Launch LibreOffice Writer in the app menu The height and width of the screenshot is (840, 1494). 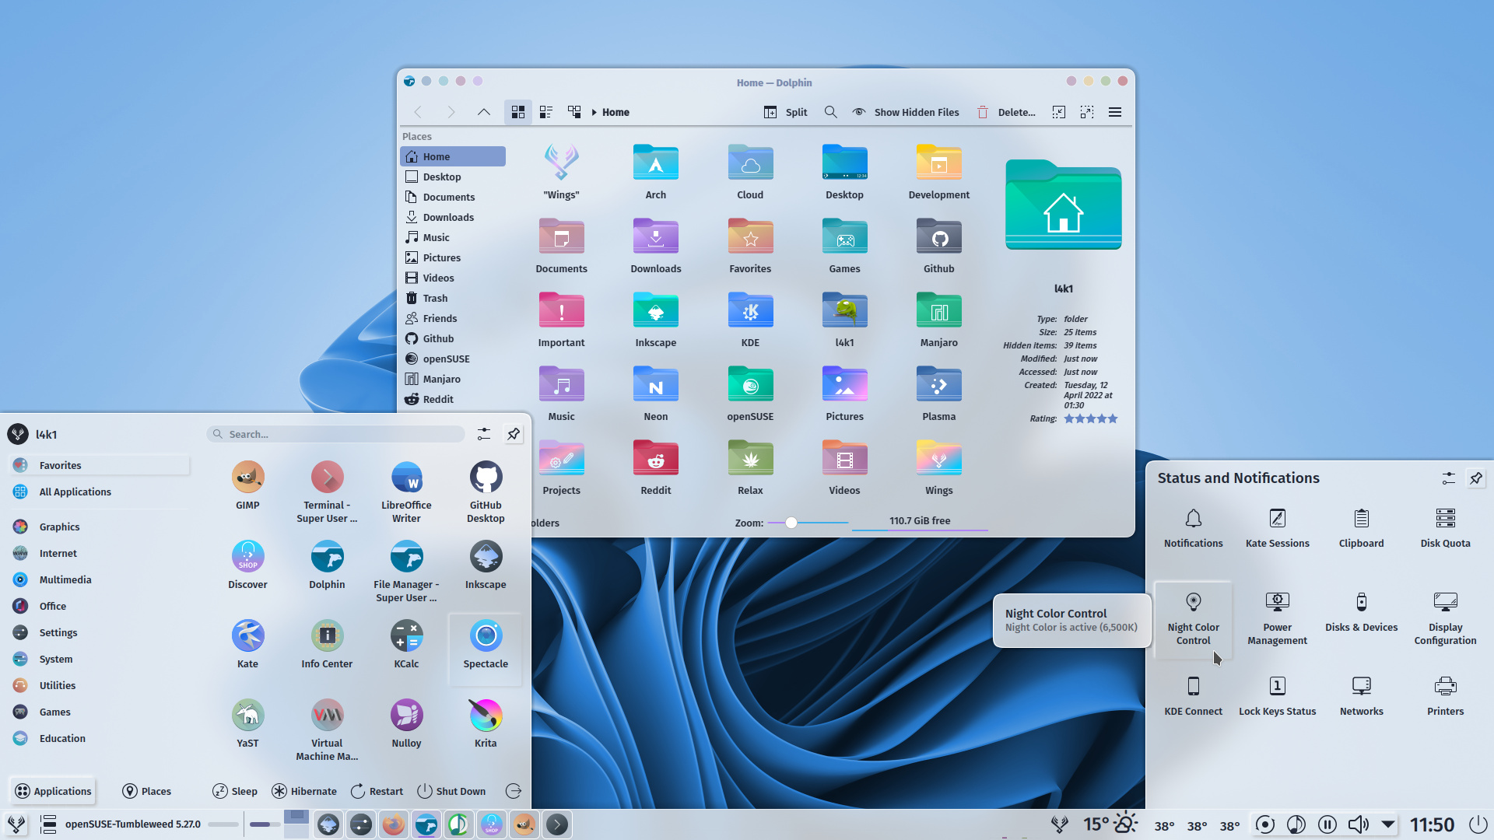coord(406,492)
